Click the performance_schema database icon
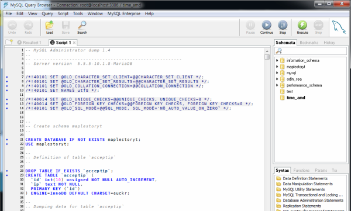Screen dimensions: 351x211 tap(283, 85)
